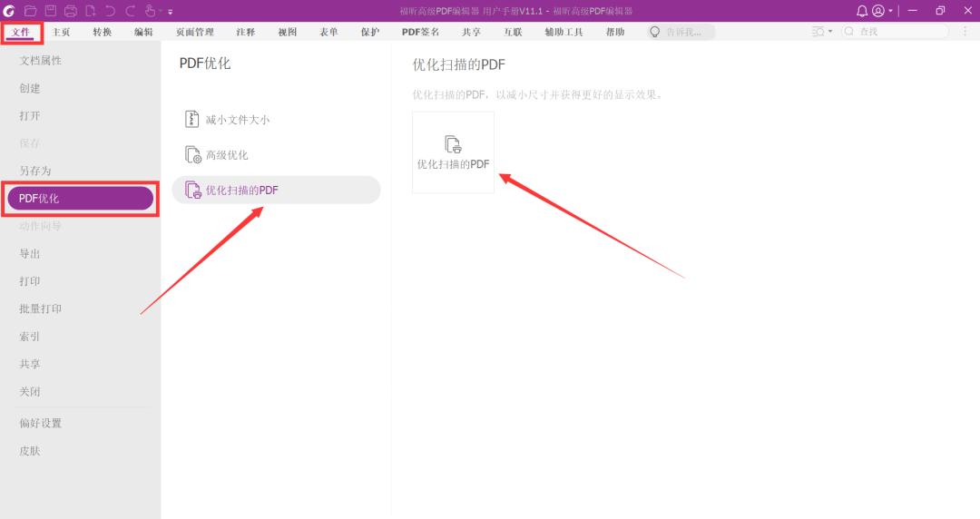
Task: Switch to the 转换 tab
Action: click(103, 32)
